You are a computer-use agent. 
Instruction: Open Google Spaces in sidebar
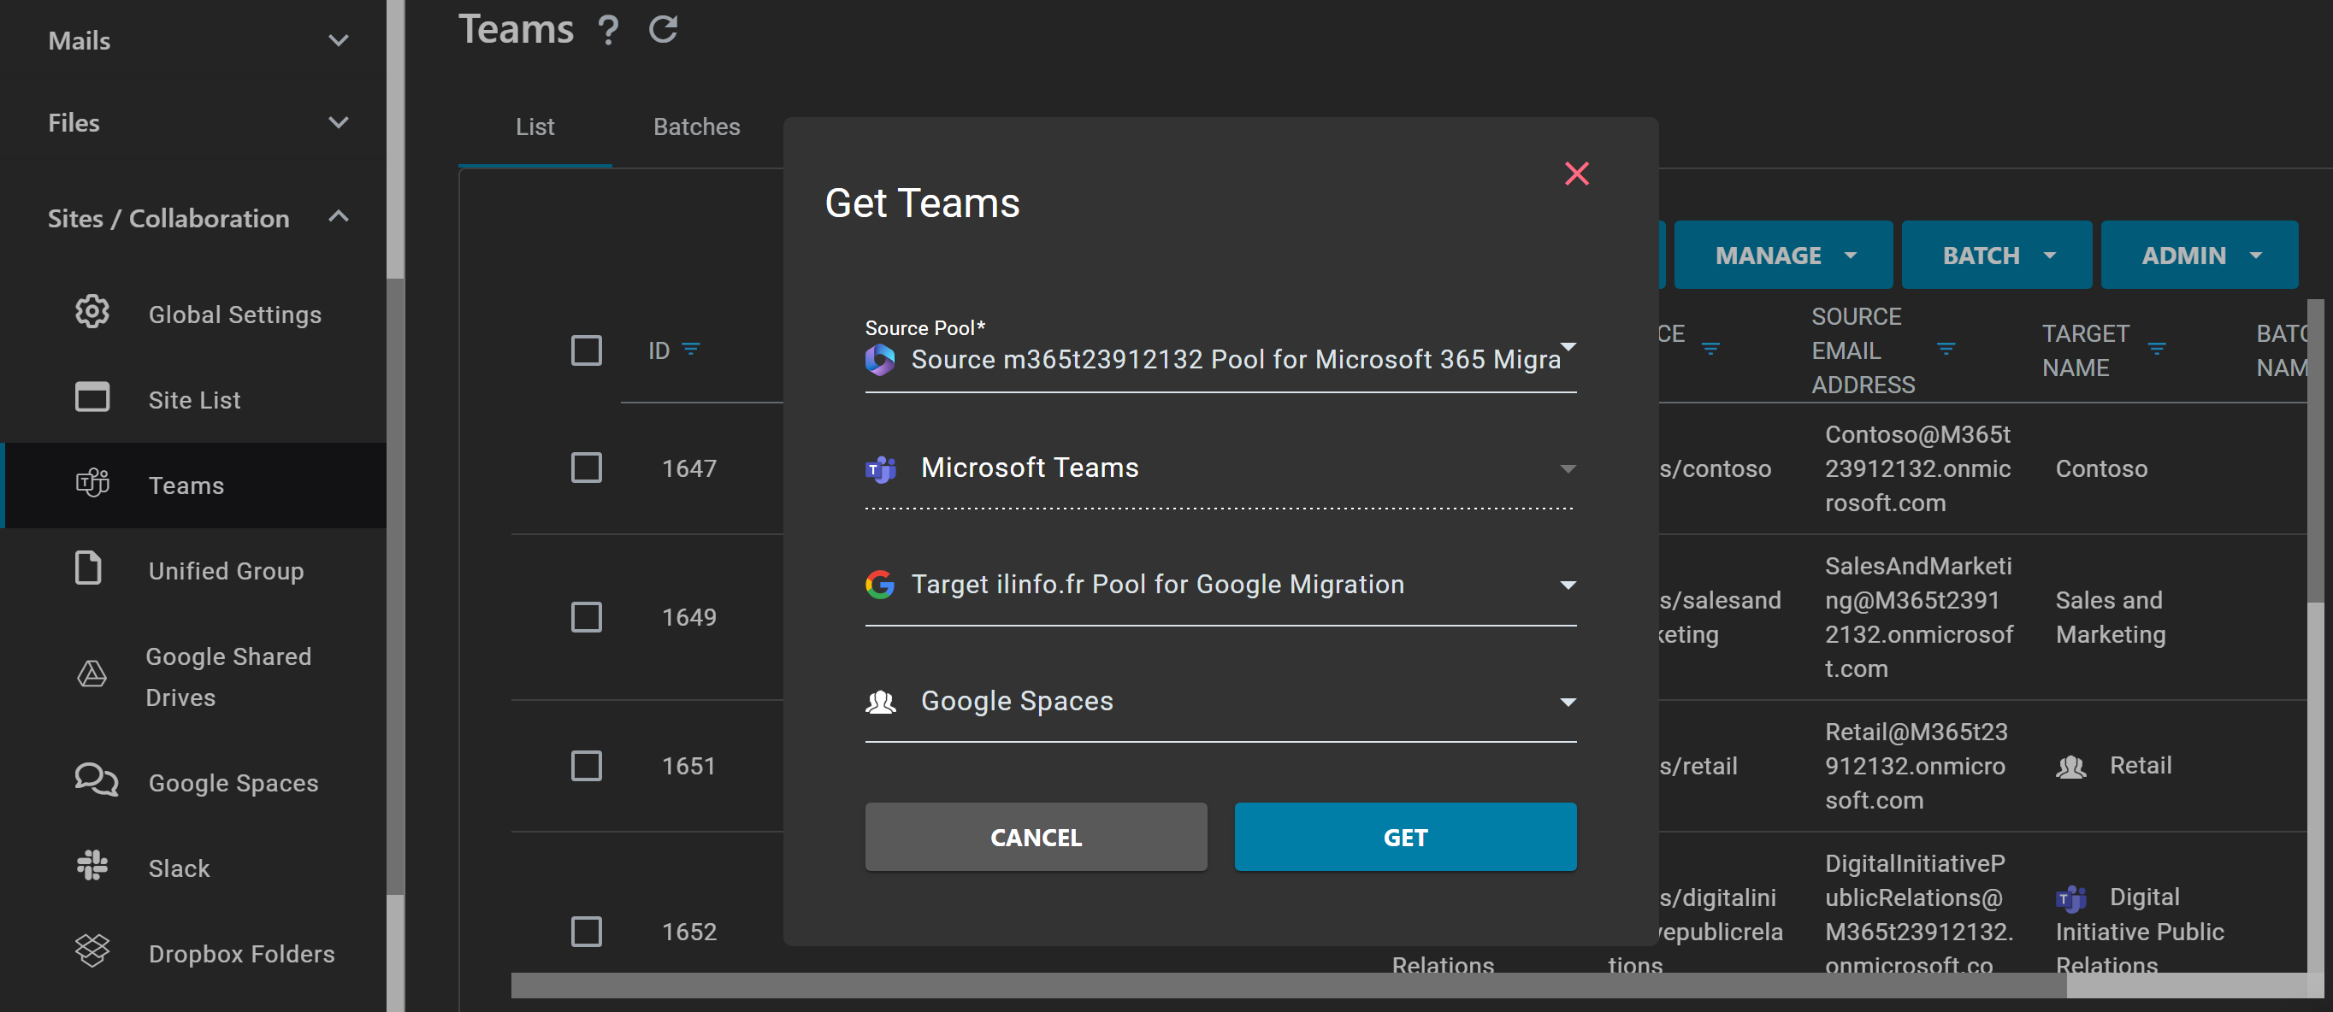pyautogui.click(x=194, y=782)
